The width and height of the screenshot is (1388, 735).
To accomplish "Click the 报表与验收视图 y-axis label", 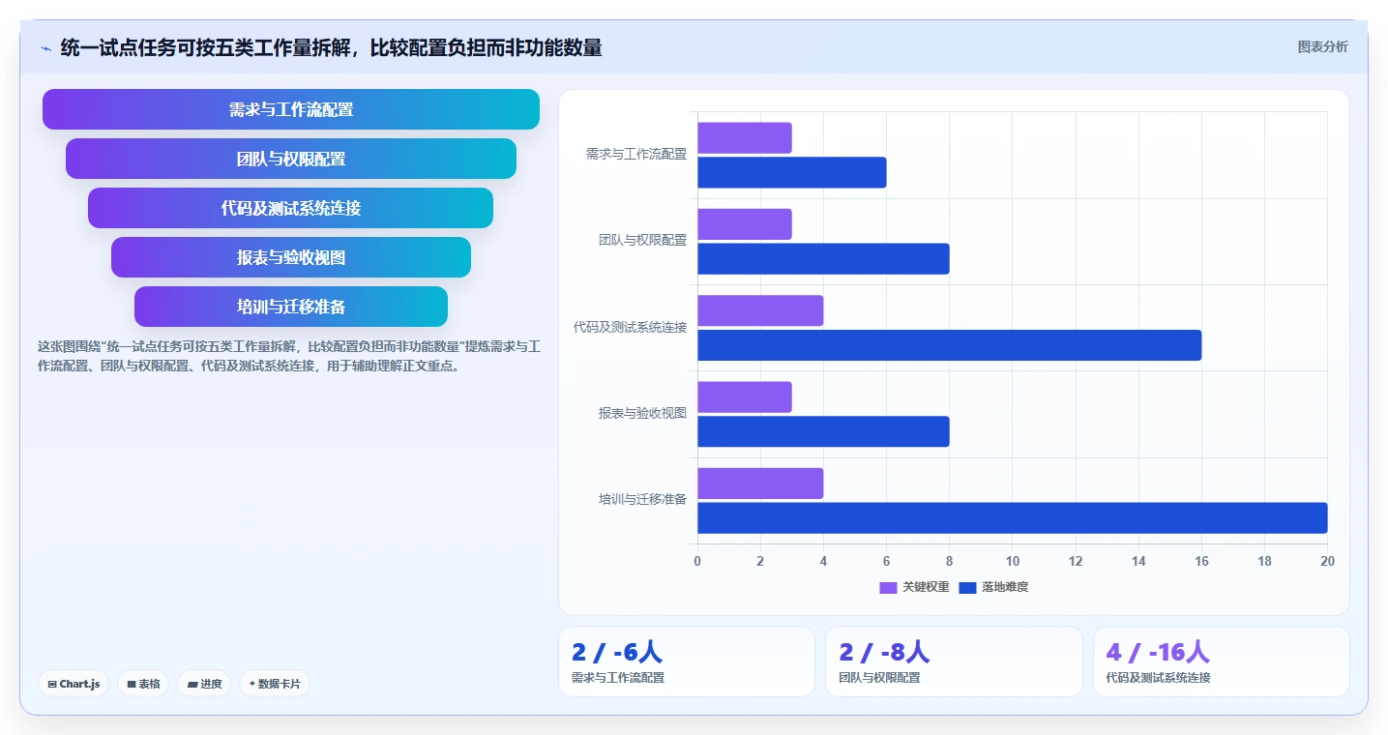I will [x=642, y=413].
